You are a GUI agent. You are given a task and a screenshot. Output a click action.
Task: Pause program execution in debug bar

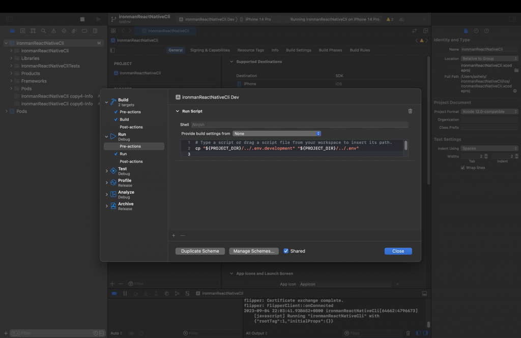pos(125,293)
